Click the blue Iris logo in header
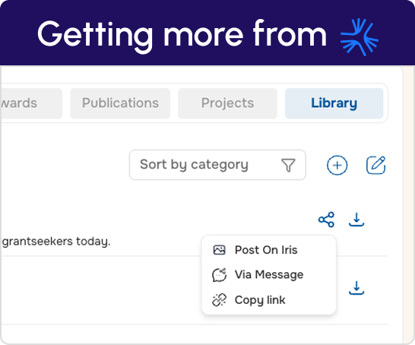 [360, 37]
